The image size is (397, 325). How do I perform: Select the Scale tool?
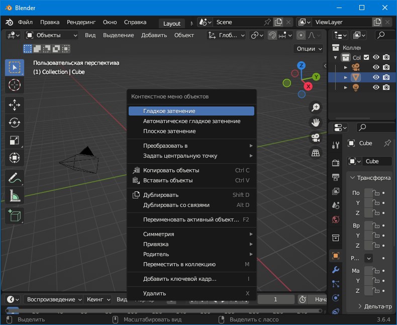click(x=15, y=141)
